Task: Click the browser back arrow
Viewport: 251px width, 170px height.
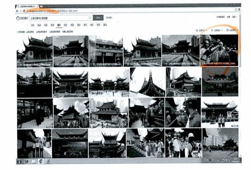Action: [17, 11]
